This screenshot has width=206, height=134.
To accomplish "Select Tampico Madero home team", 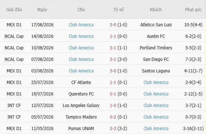I will click(81, 117).
